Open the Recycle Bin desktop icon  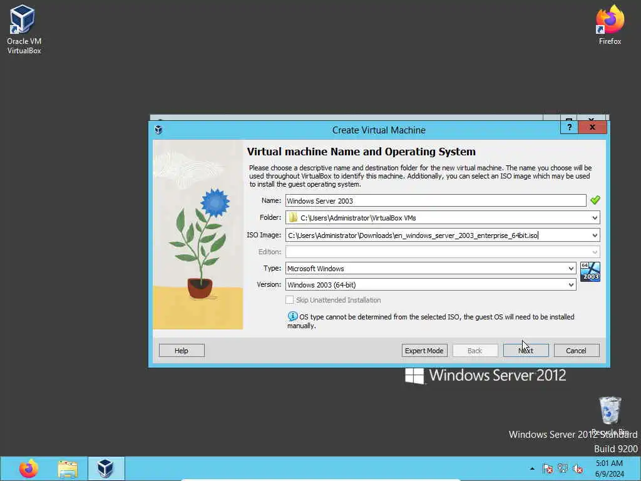(610, 416)
